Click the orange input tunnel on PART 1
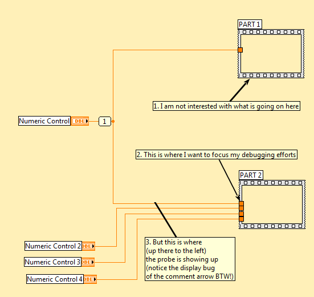Image resolution: width=314 pixels, height=297 pixels. coord(240,50)
